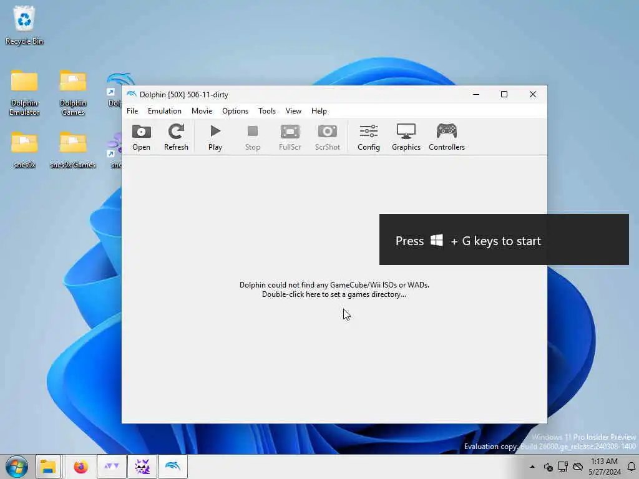Open the Movie menu
639x479 pixels.
click(x=202, y=111)
